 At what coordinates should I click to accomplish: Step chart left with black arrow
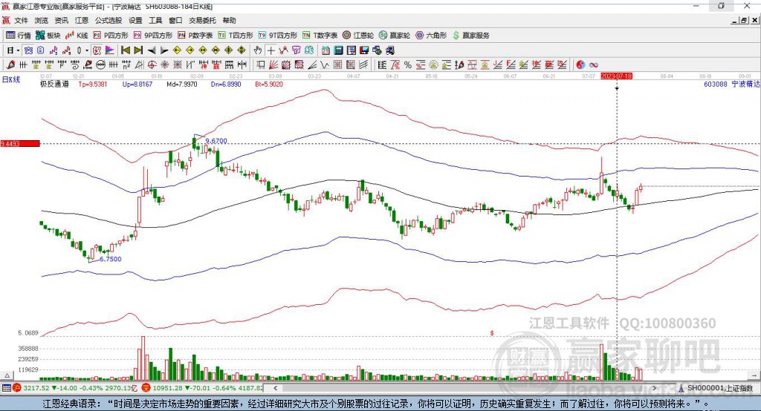152,50
